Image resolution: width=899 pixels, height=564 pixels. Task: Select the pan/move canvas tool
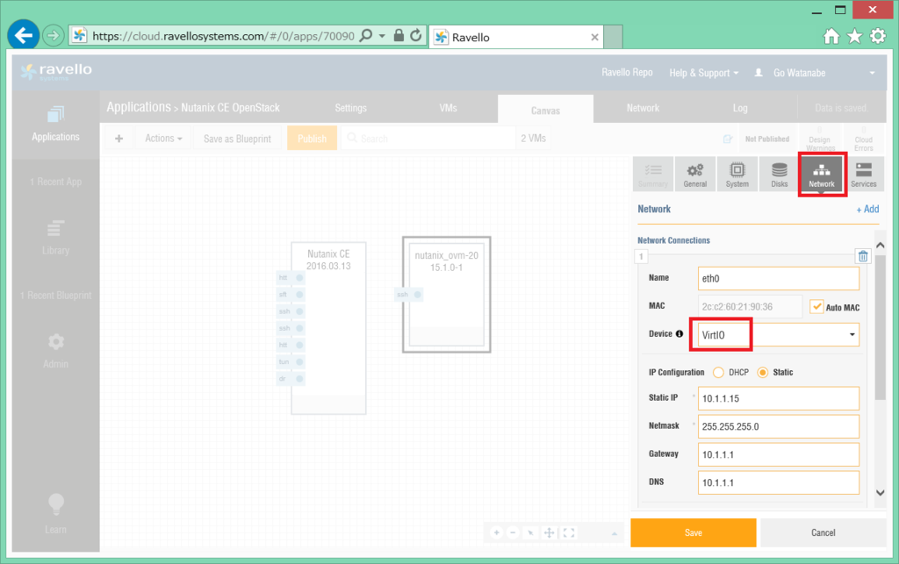tap(550, 533)
